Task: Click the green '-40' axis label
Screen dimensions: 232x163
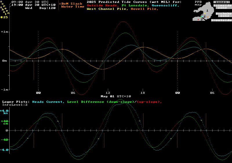Action: click(x=4, y=140)
